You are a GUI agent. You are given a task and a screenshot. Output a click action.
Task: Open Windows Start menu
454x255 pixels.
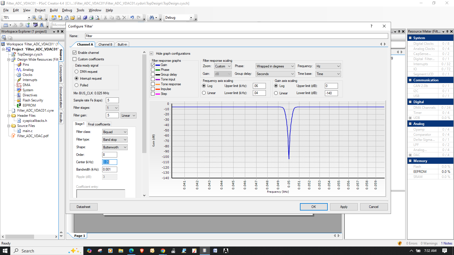click(5, 251)
